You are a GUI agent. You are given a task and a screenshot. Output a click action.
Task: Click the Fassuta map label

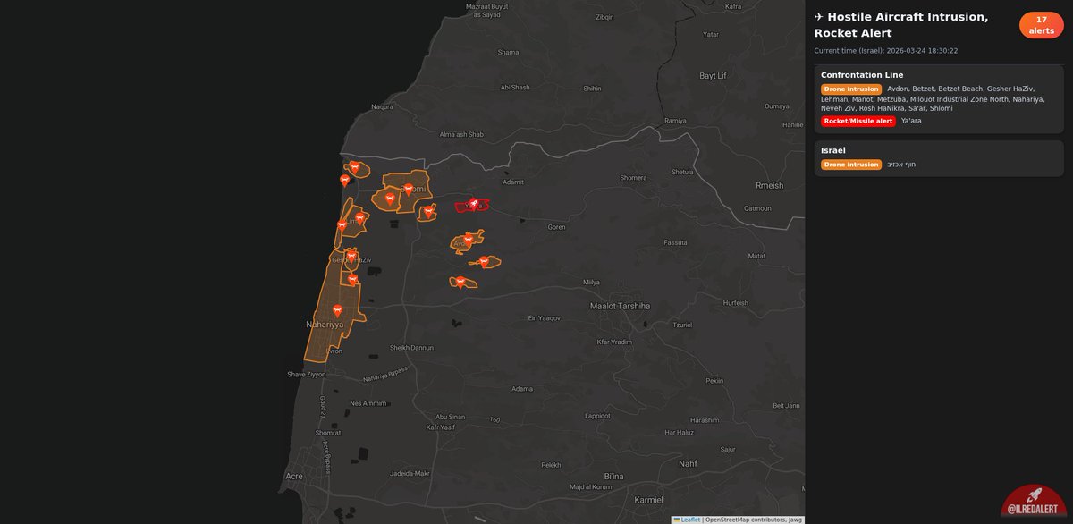675,242
